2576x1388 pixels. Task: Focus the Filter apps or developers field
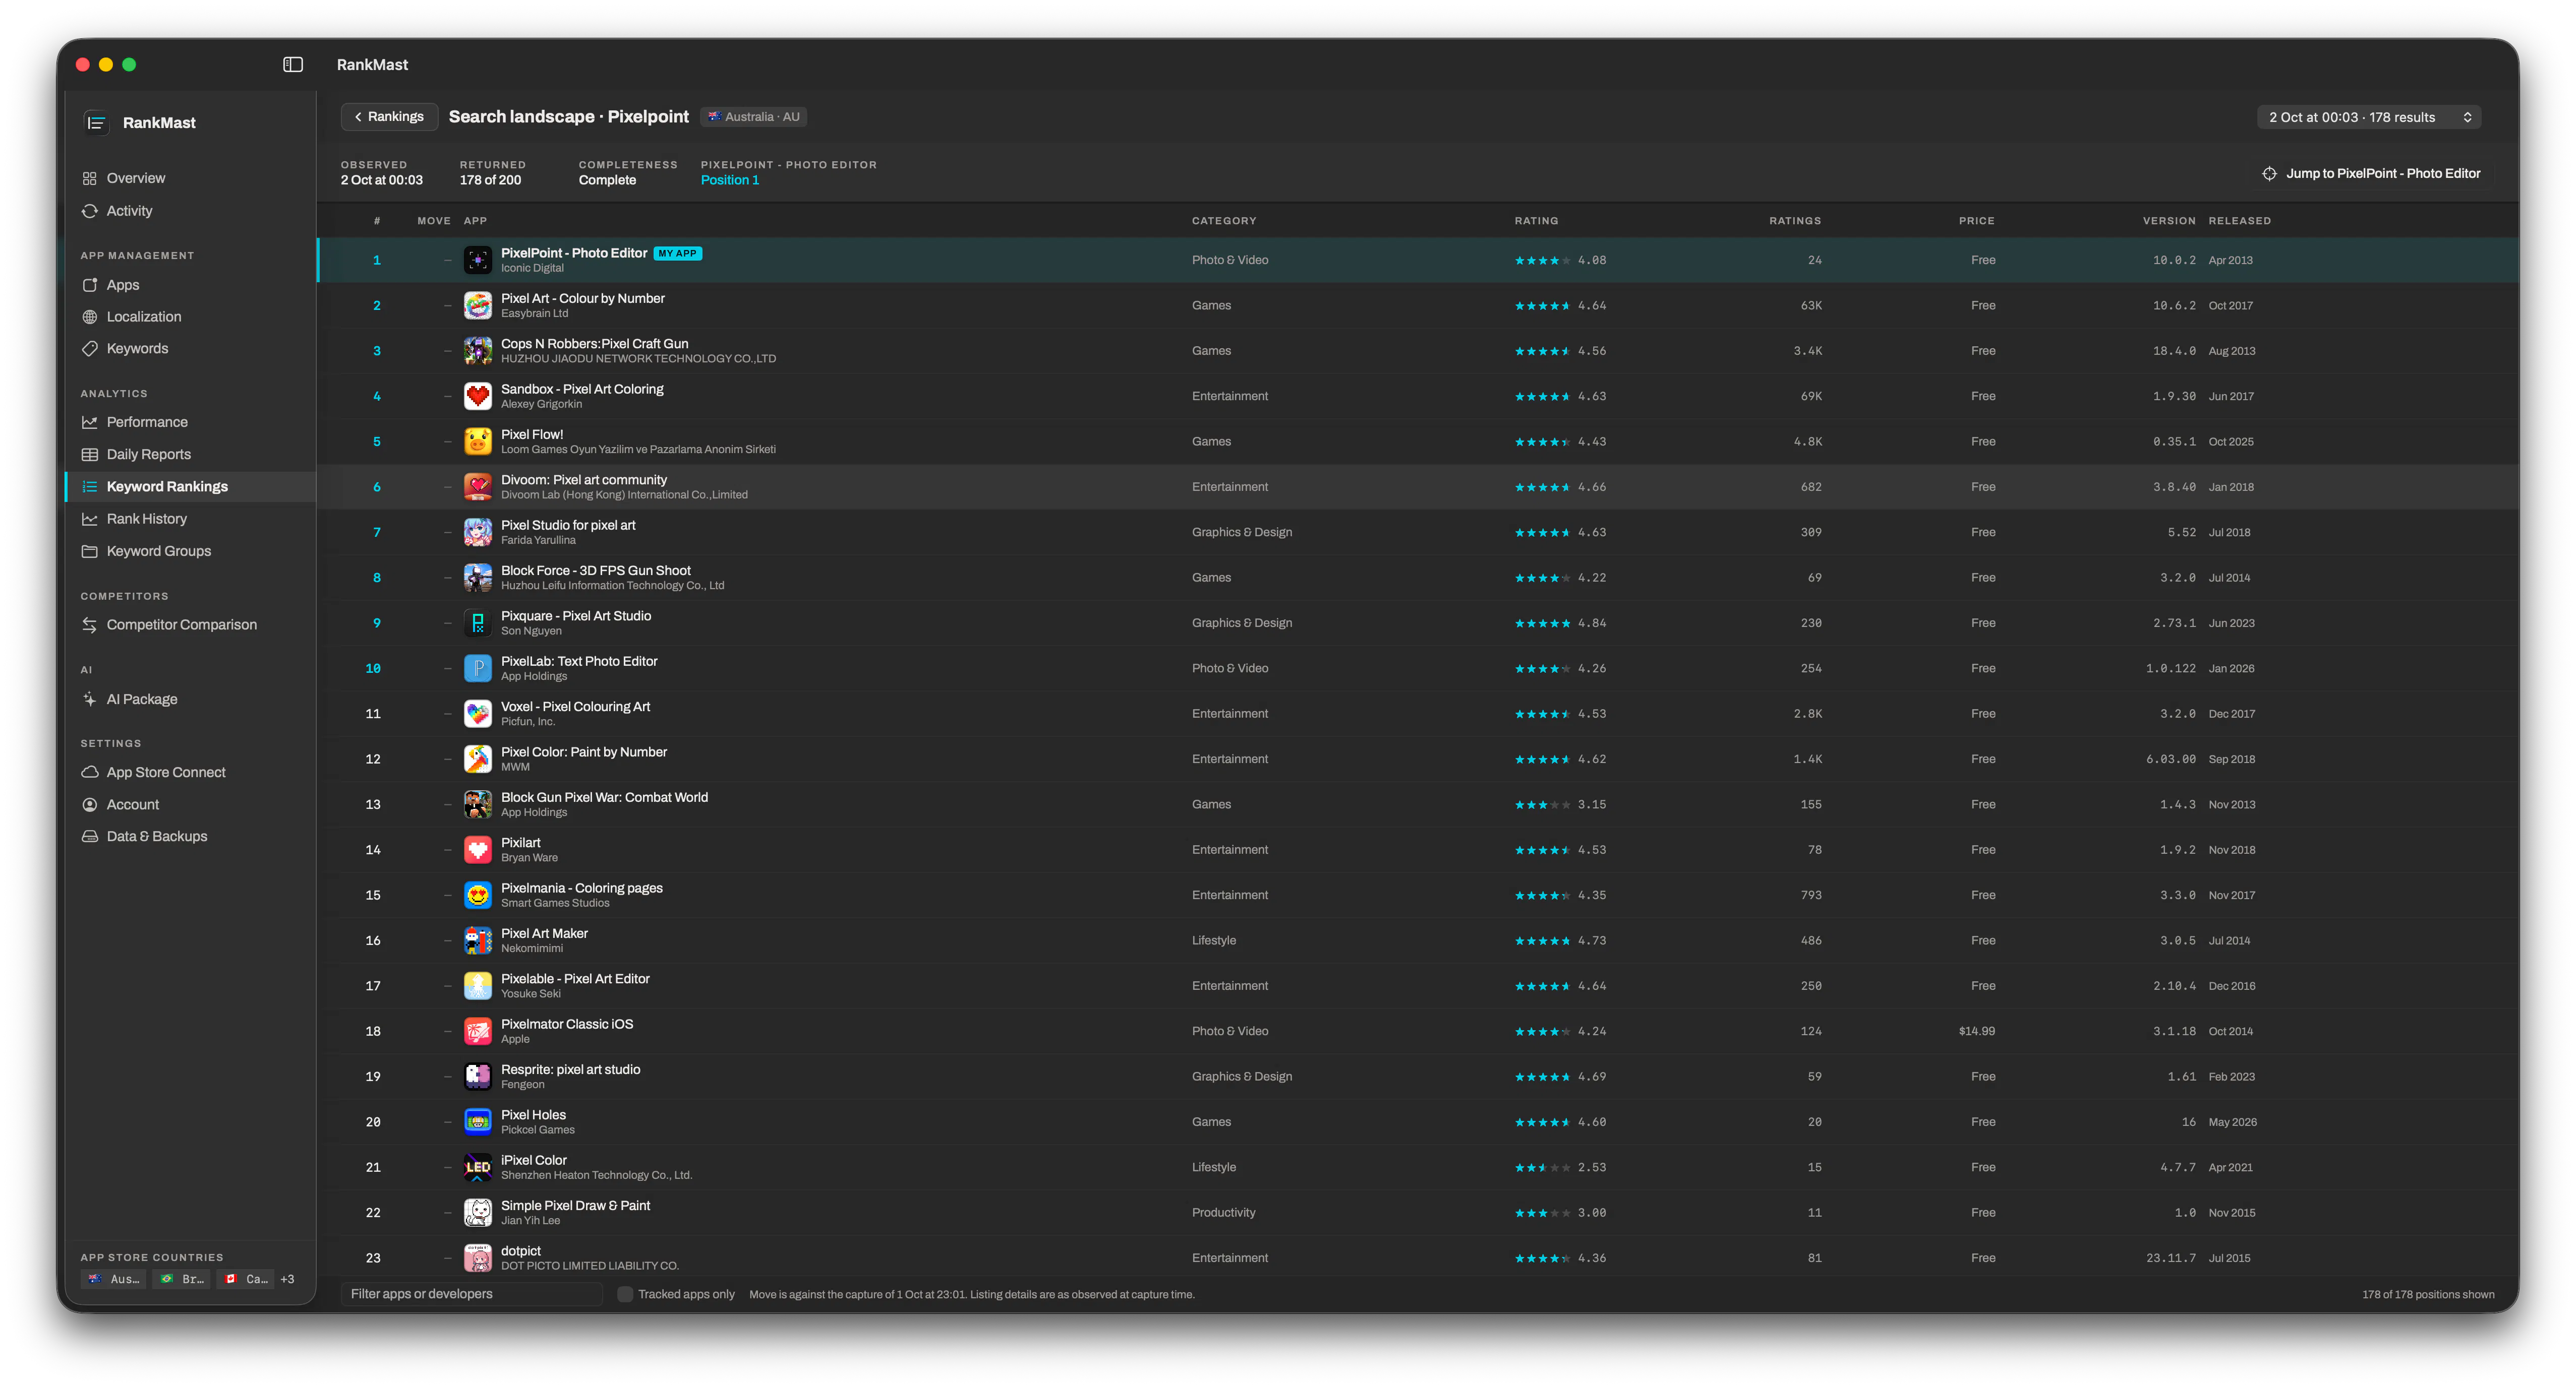coord(471,1294)
